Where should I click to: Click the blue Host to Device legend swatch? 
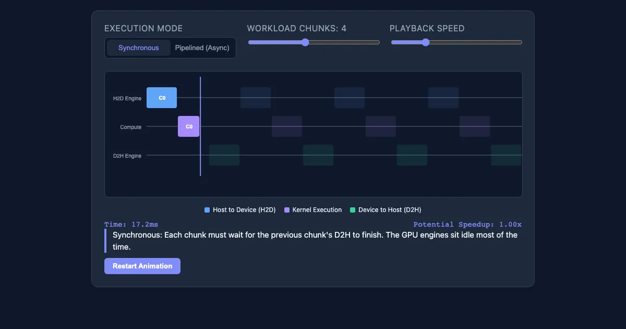(x=207, y=210)
